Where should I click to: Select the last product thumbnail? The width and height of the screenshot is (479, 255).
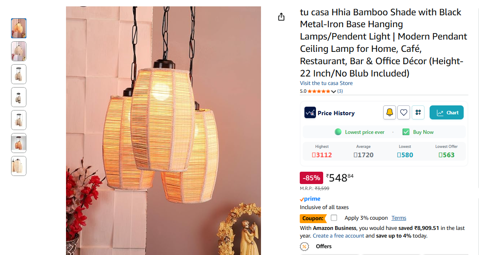19,166
